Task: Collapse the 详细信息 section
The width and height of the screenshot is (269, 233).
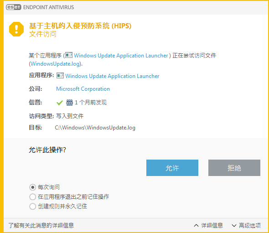Action: click(208, 225)
